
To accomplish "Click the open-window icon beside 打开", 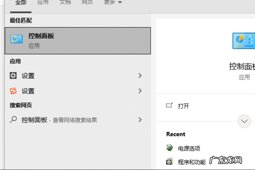I will [169, 105].
